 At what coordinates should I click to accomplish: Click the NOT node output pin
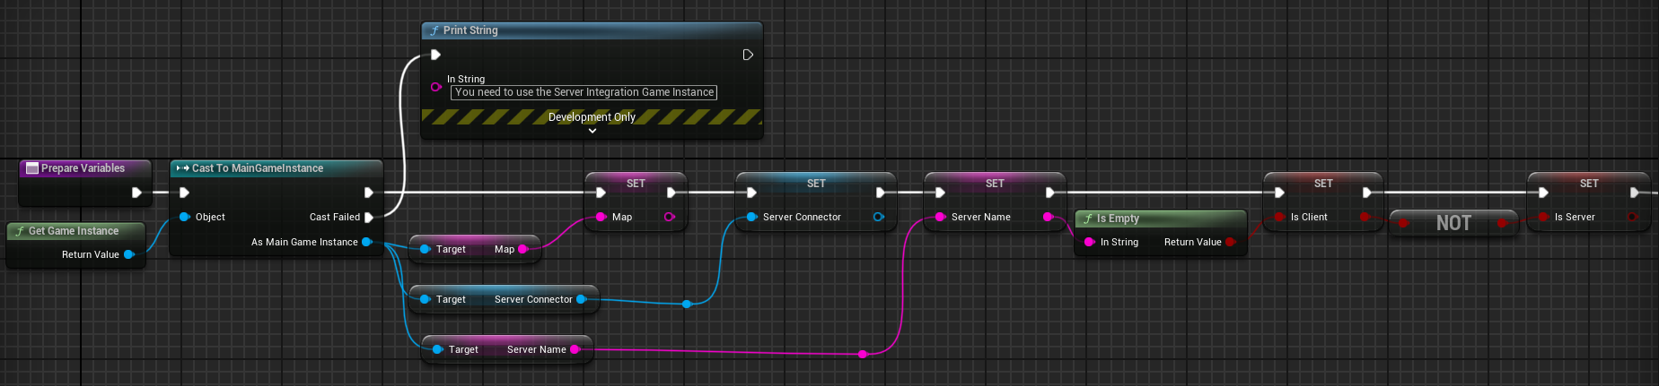[x=1502, y=223]
